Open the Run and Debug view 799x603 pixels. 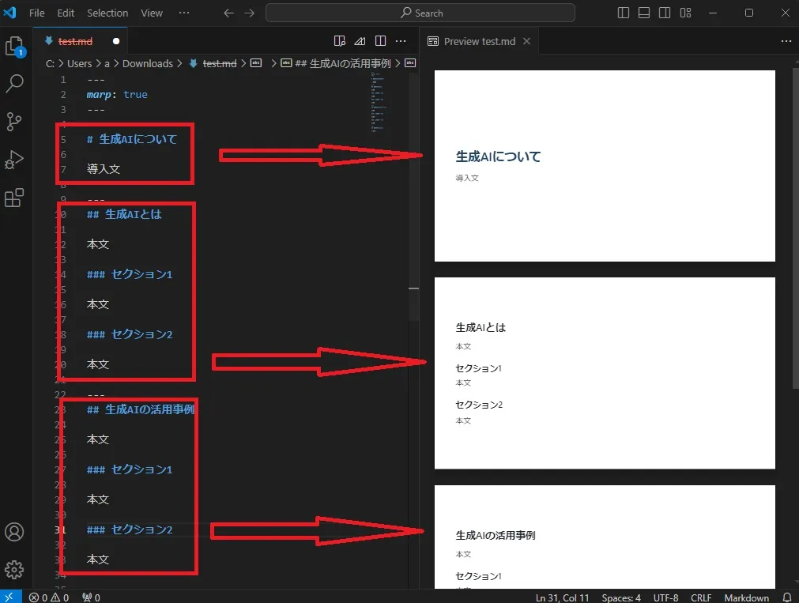pyautogui.click(x=14, y=160)
